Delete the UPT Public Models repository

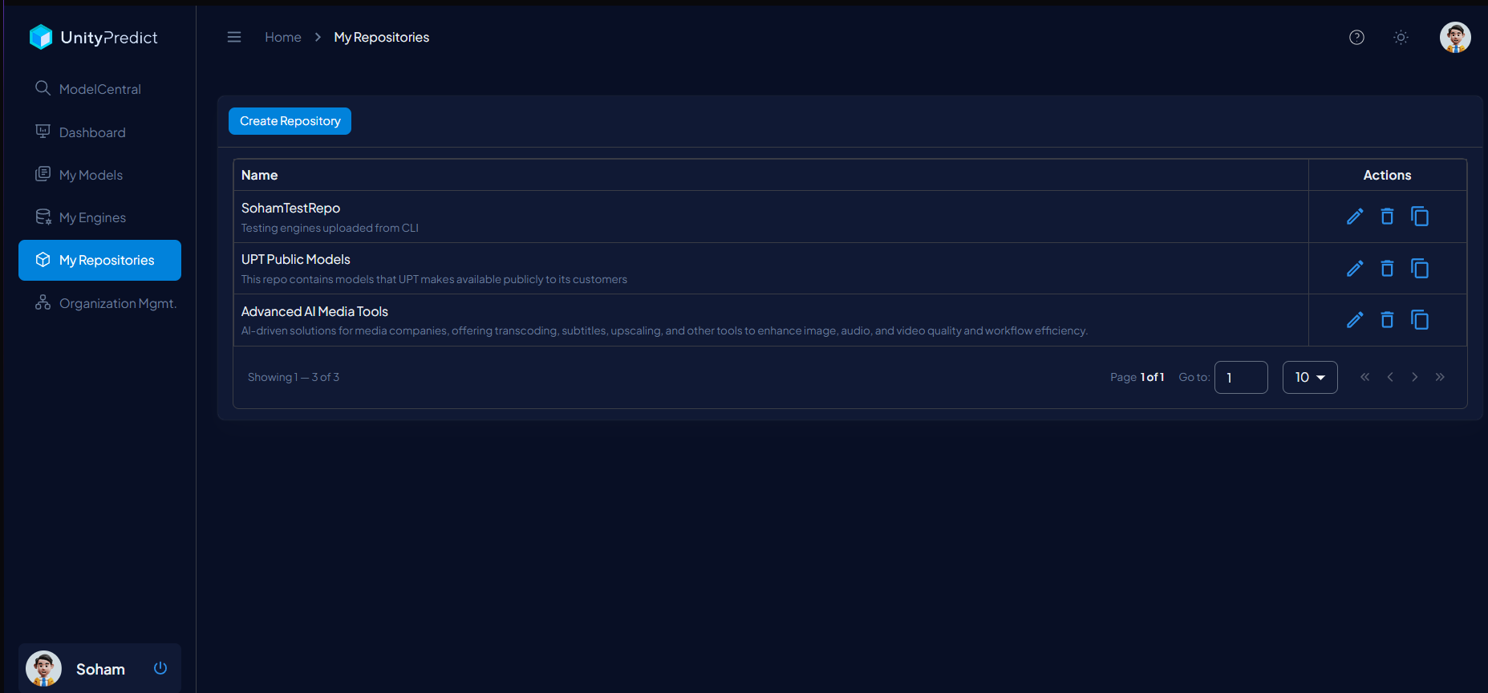click(x=1387, y=269)
